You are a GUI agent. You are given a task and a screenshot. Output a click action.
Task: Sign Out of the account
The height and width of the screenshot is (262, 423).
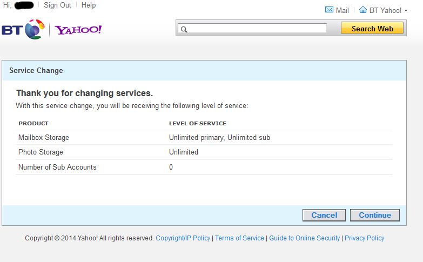[x=58, y=5]
